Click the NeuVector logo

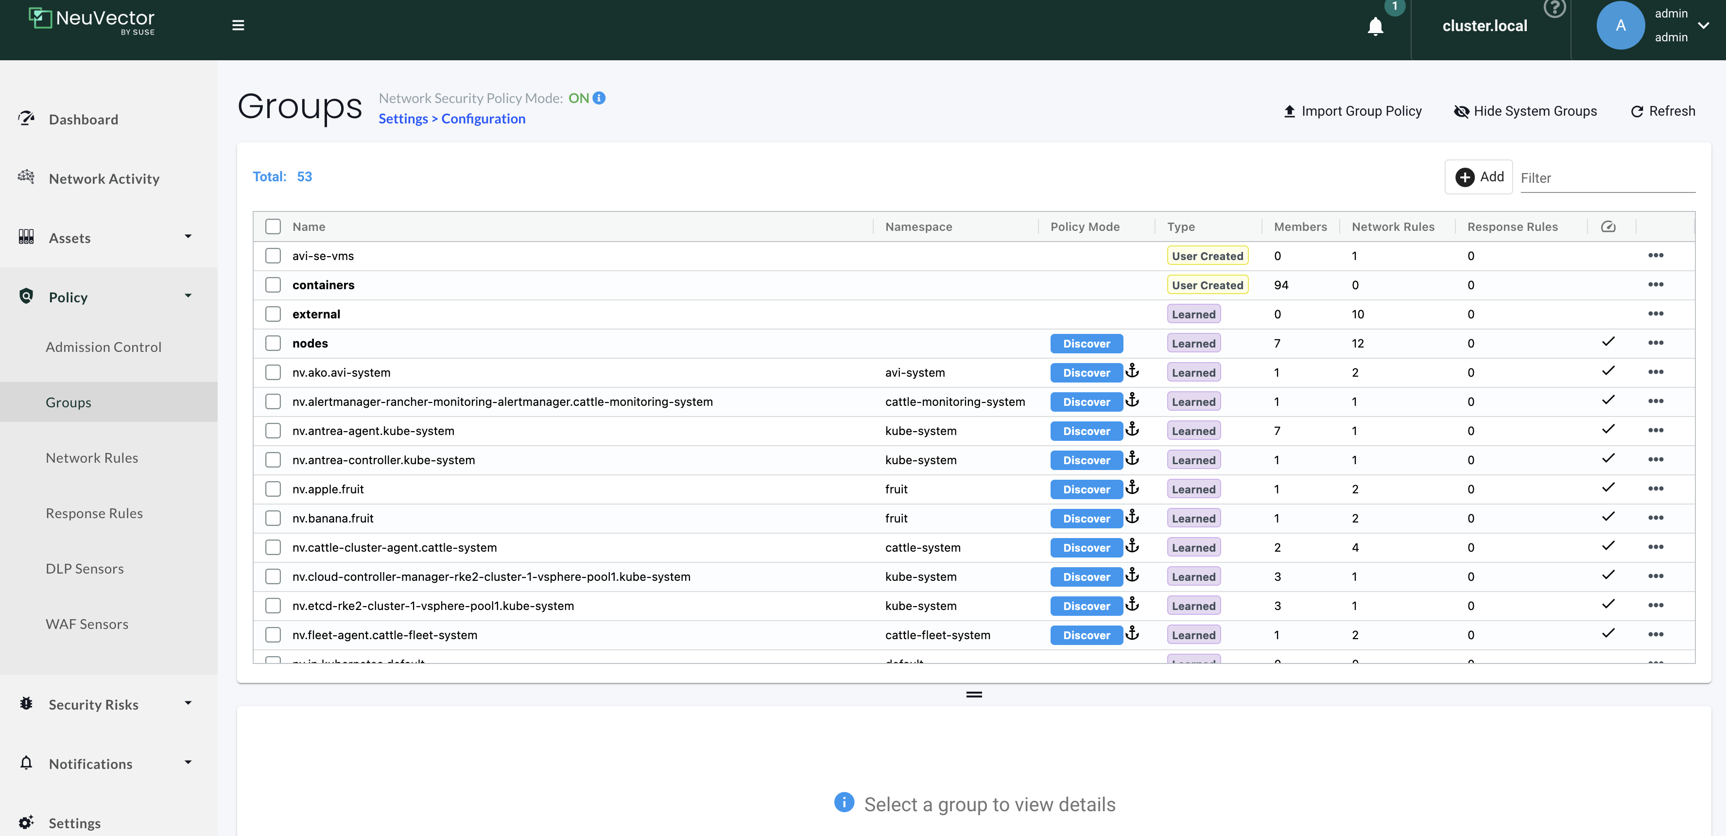pos(92,21)
